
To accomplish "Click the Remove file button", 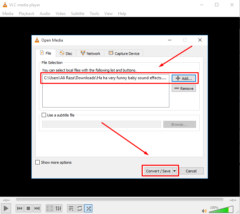I will [184, 88].
